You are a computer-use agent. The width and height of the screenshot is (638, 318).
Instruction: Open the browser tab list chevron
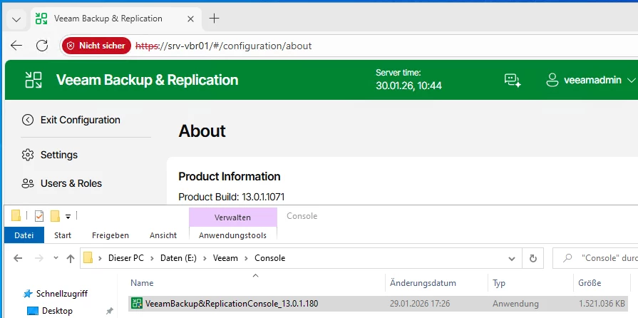(16, 19)
